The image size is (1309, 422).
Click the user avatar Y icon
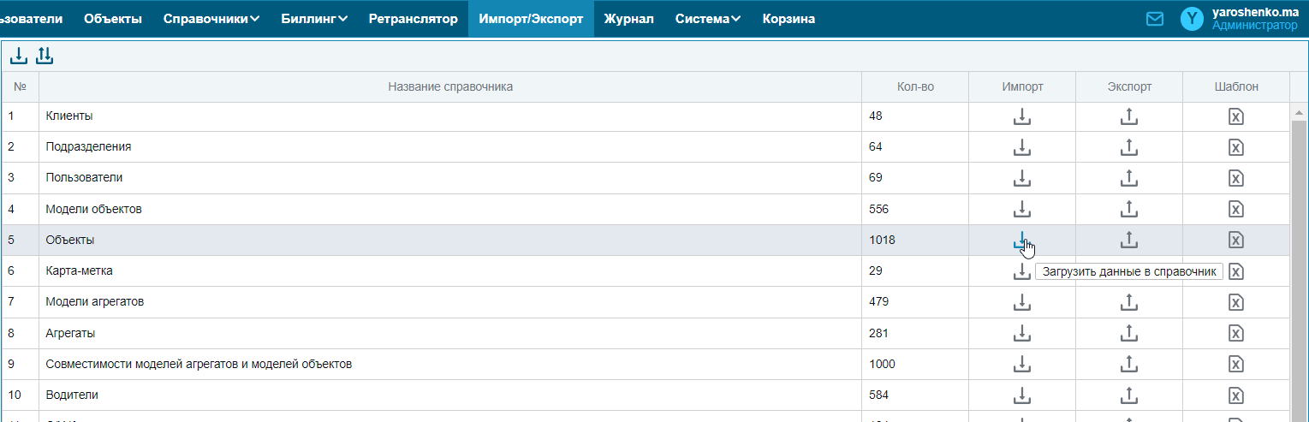point(1192,19)
